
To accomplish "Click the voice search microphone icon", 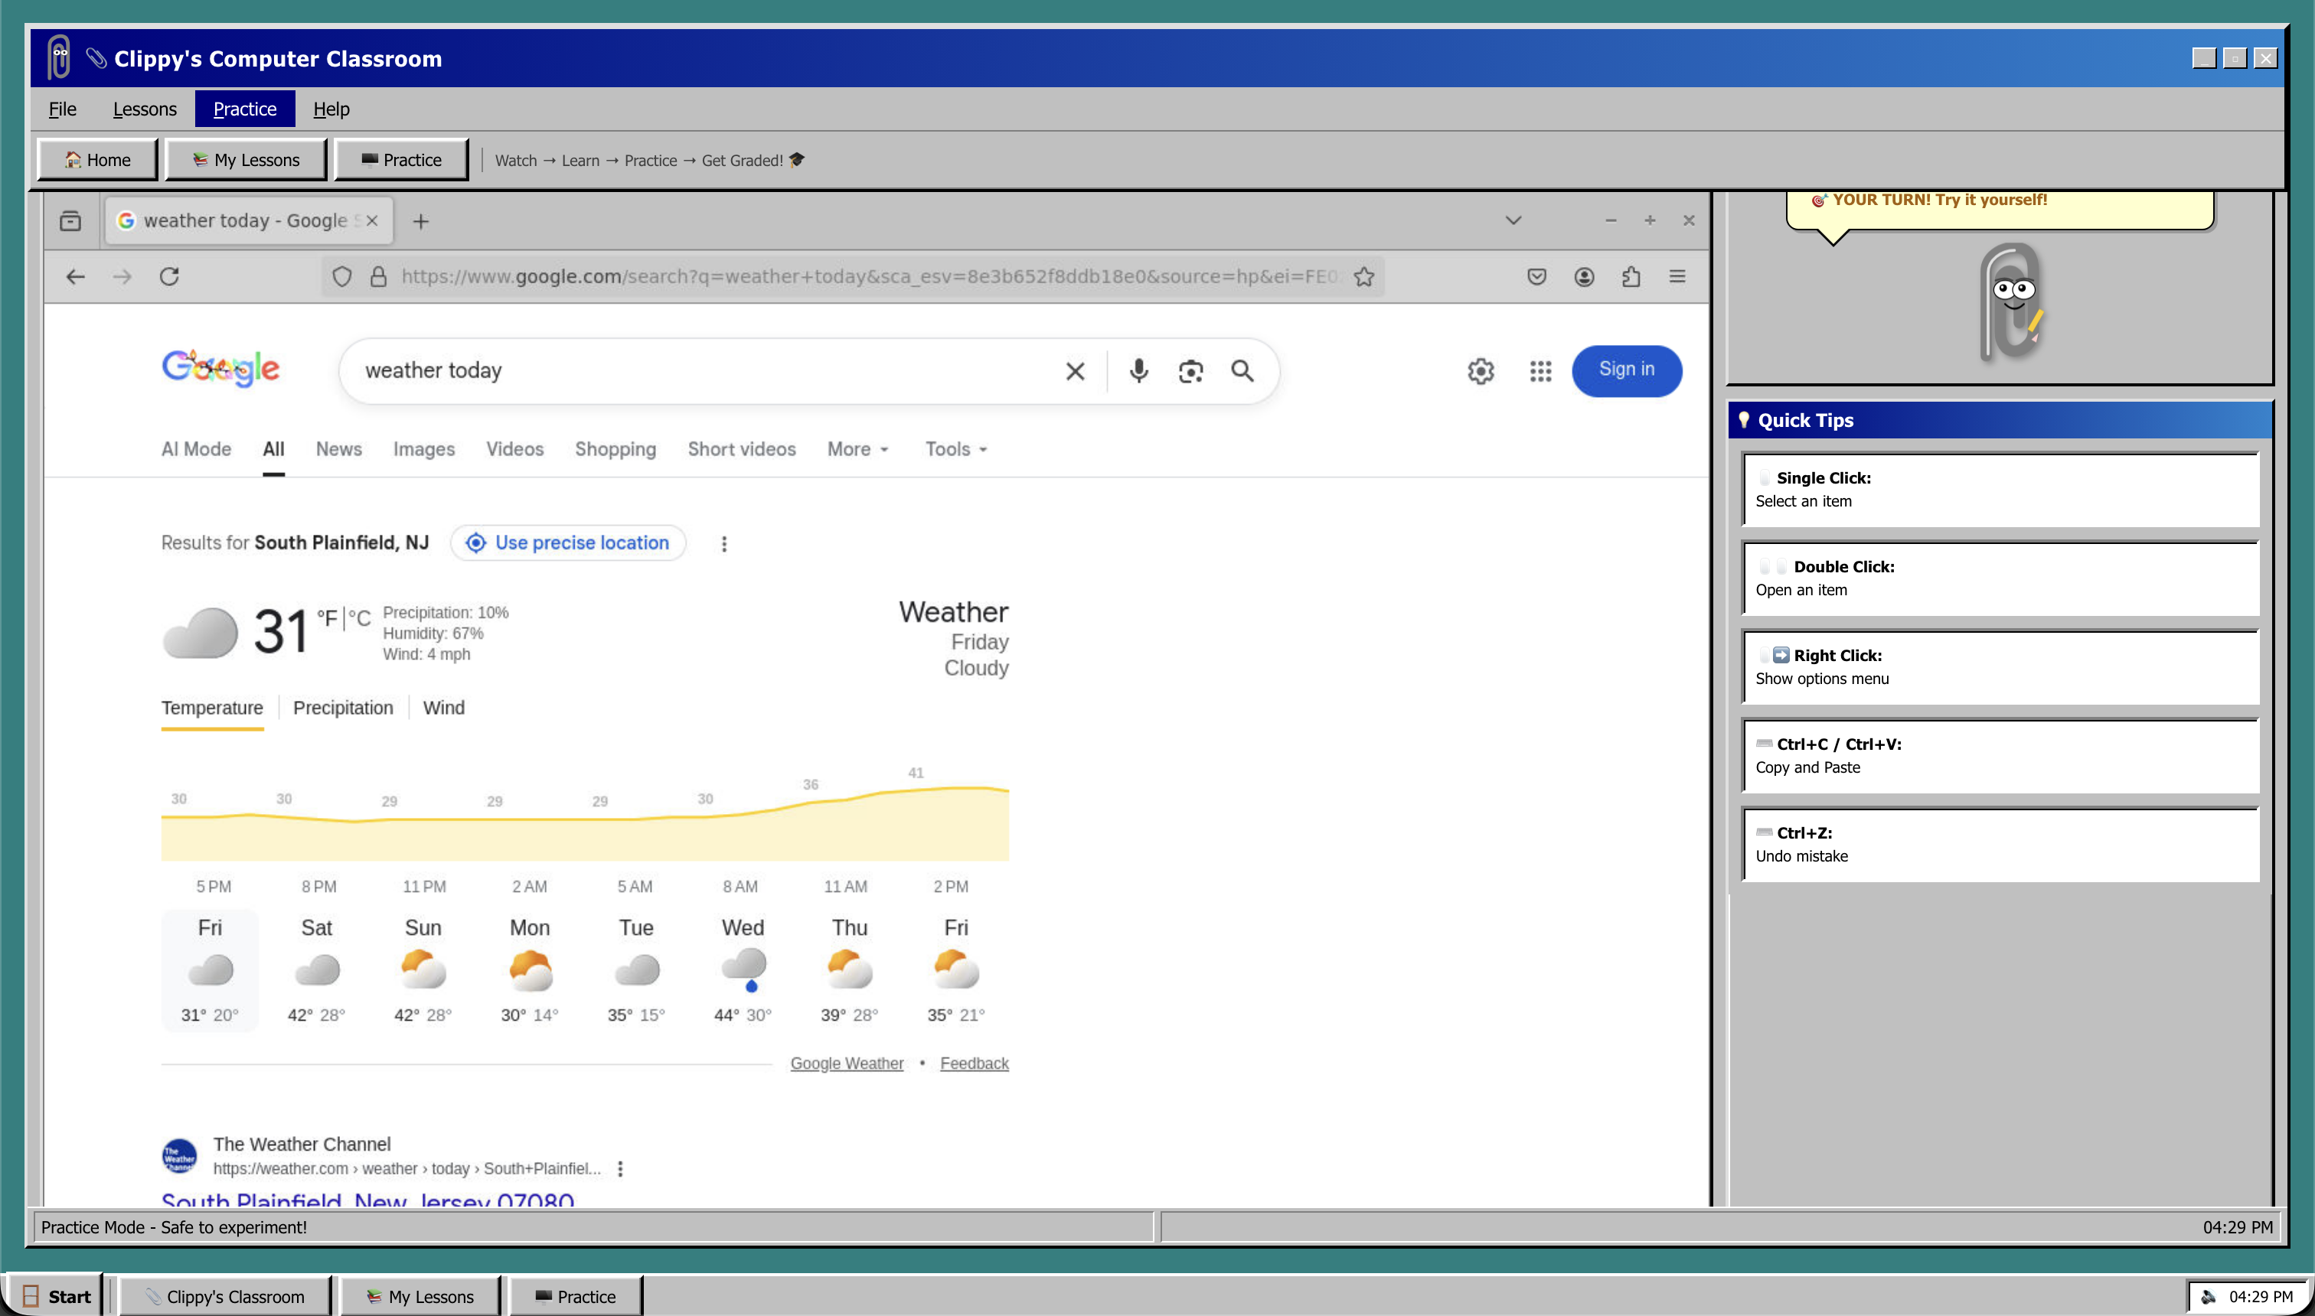I will 1138,370.
